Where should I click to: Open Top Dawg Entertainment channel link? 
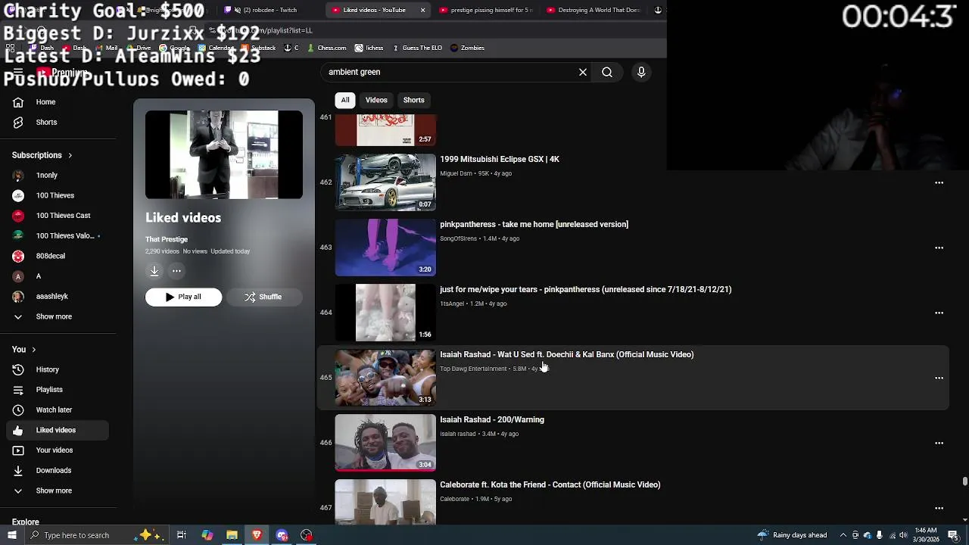pyautogui.click(x=473, y=369)
